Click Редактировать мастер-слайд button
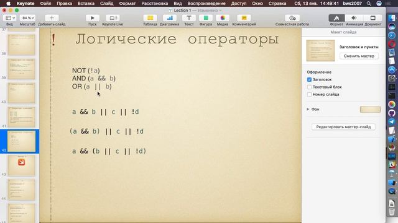This screenshot has width=398, height=223. pyautogui.click(x=343, y=126)
